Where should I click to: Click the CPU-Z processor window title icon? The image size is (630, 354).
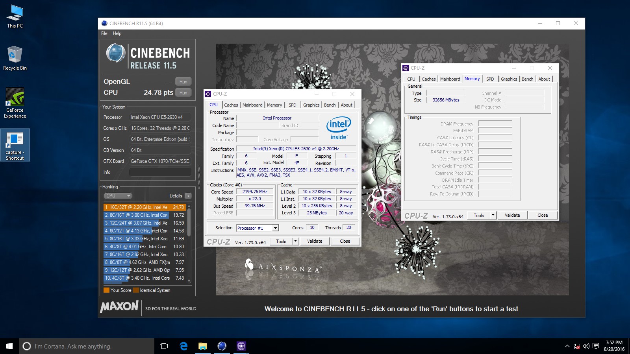(x=208, y=94)
